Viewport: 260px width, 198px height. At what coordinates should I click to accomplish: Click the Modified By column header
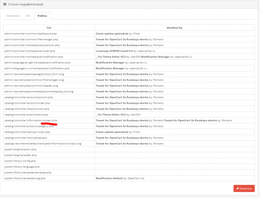(x=174, y=28)
